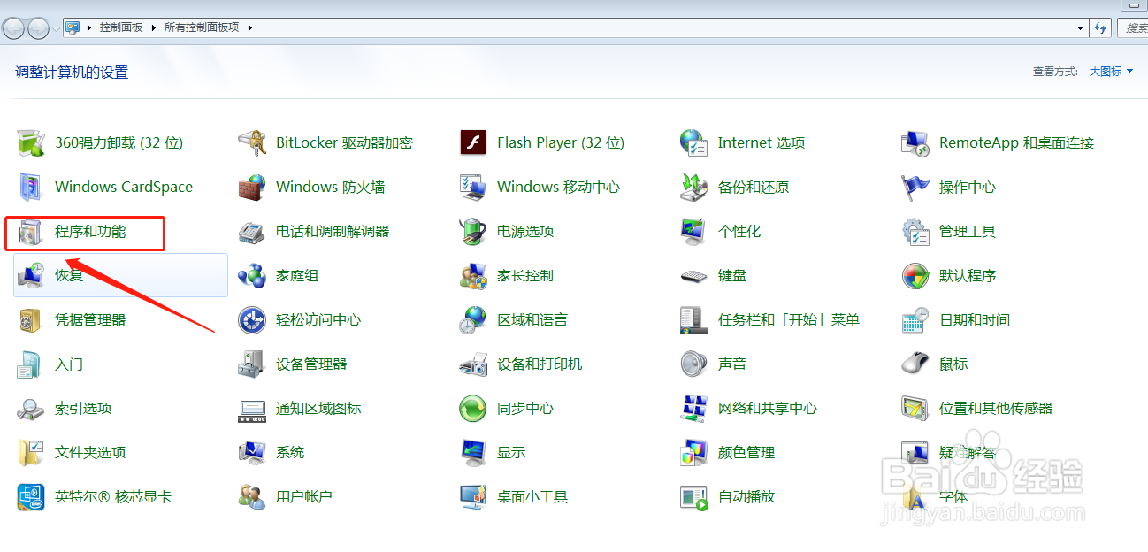Open the RemoteApp 和桌面连接 icon

(915, 142)
